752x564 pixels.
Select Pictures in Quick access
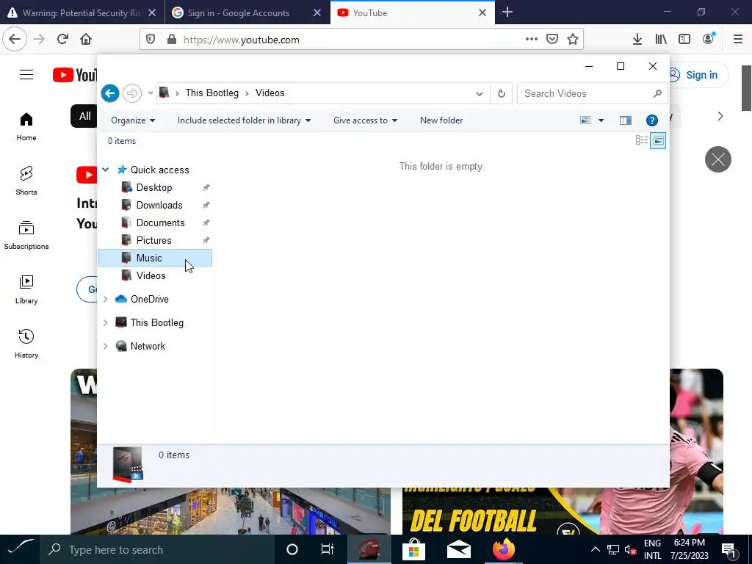click(x=153, y=240)
